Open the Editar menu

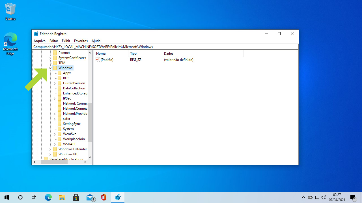pyautogui.click(x=54, y=41)
